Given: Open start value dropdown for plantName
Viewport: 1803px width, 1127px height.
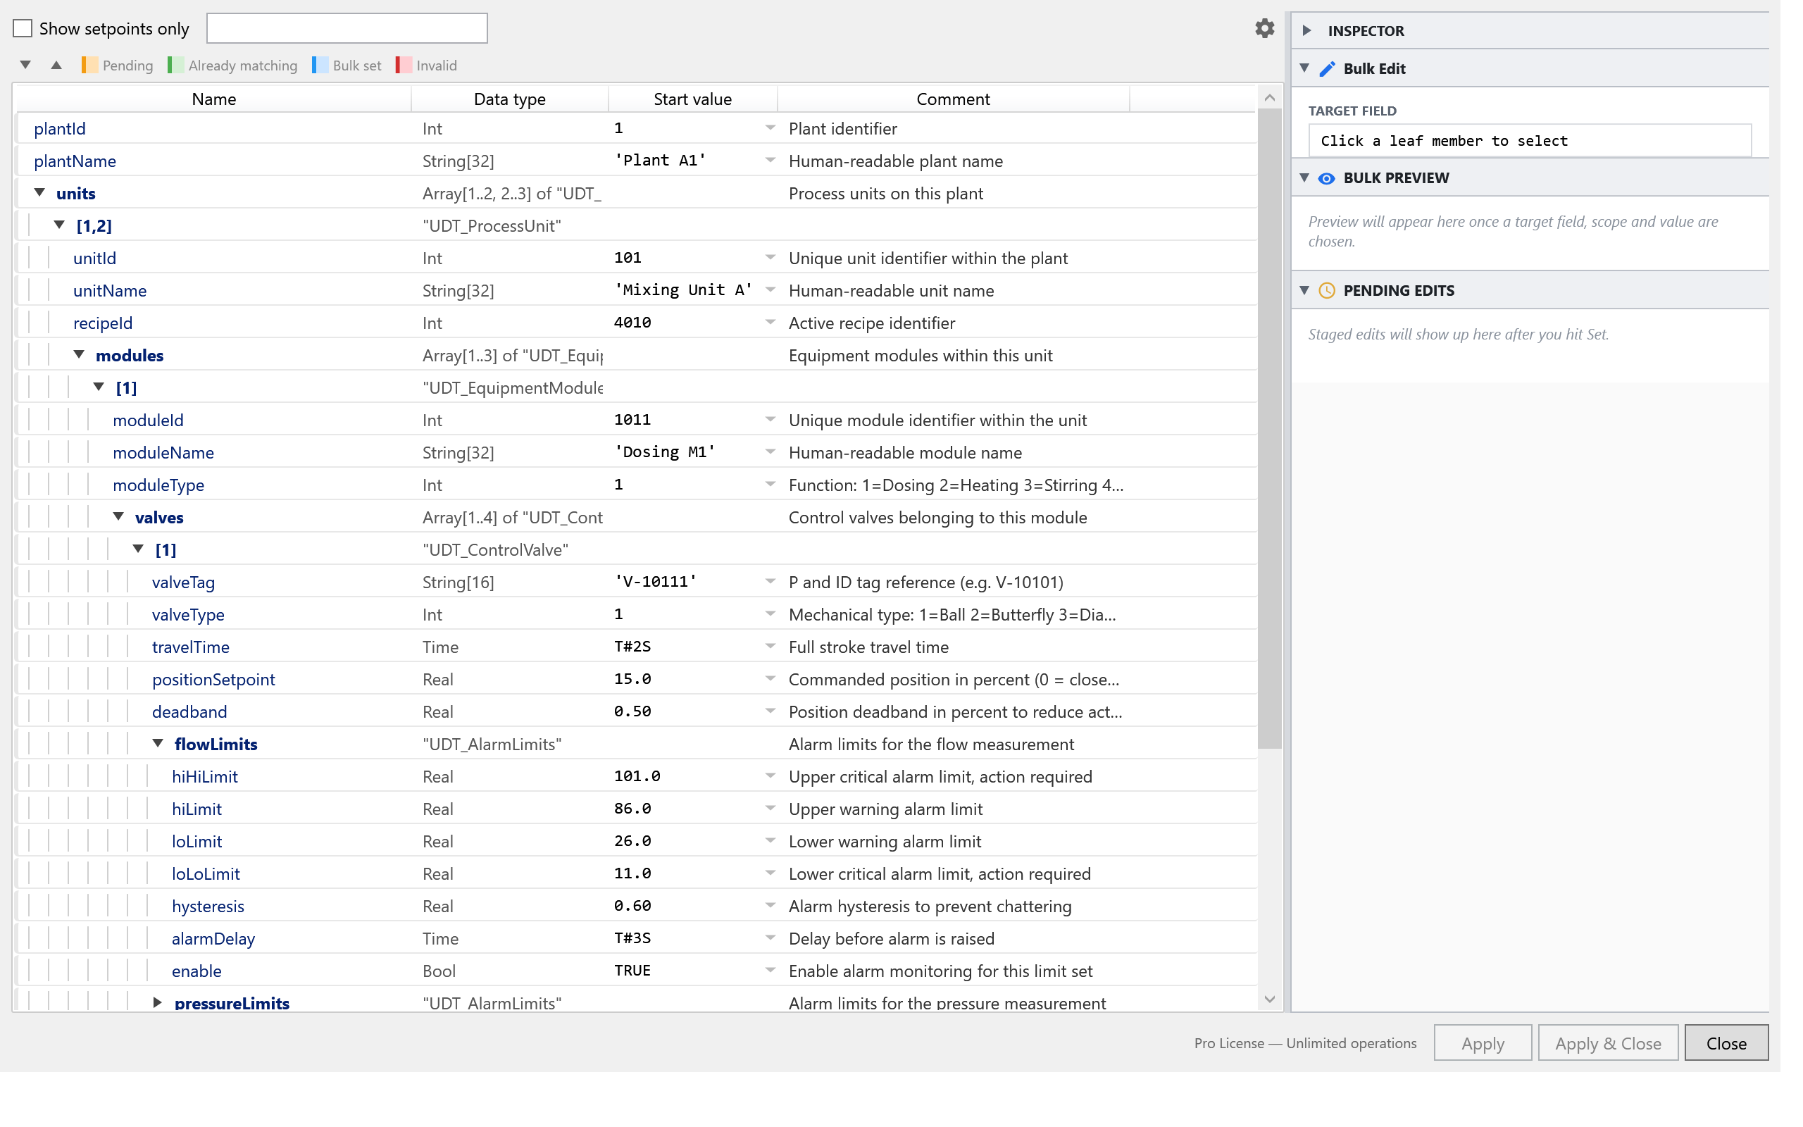Looking at the screenshot, I should tap(771, 161).
